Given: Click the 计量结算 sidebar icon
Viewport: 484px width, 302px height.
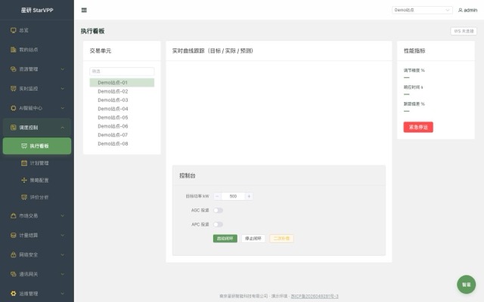Looking at the screenshot, I should tap(14, 235).
